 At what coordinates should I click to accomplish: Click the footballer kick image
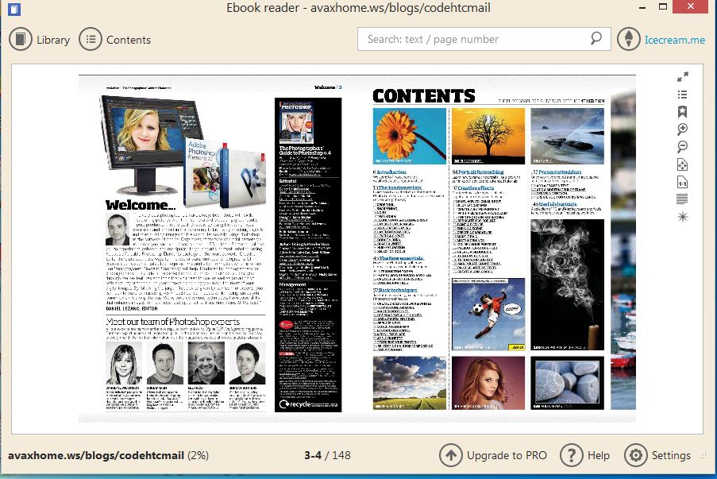point(488,315)
